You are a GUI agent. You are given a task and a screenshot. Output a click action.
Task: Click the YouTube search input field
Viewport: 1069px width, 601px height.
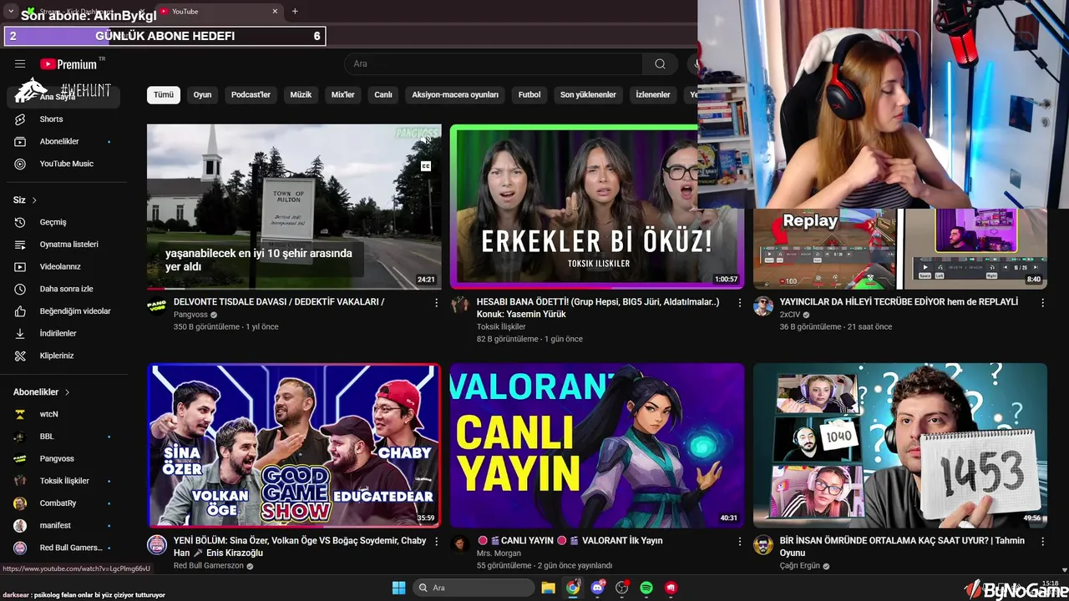pyautogui.click(x=494, y=64)
